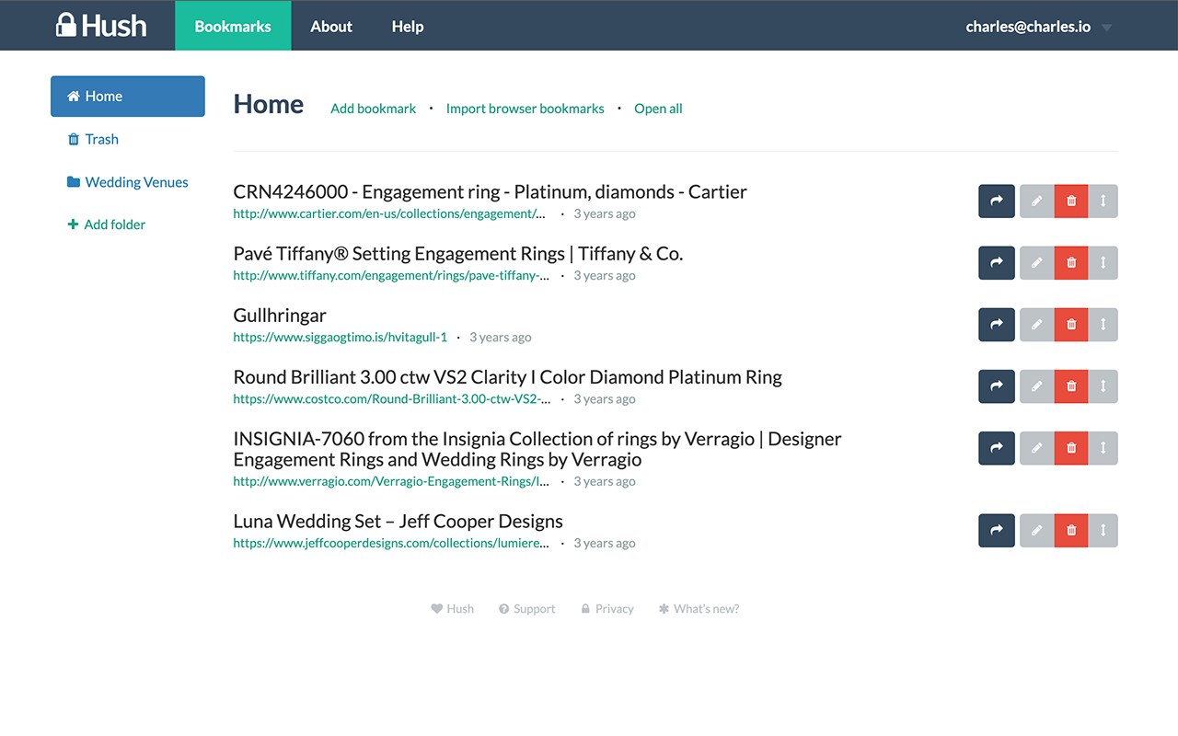Click reorder handle for INSIGNIA-7060 bookmark
Image resolution: width=1178 pixels, height=736 pixels.
(x=1103, y=447)
